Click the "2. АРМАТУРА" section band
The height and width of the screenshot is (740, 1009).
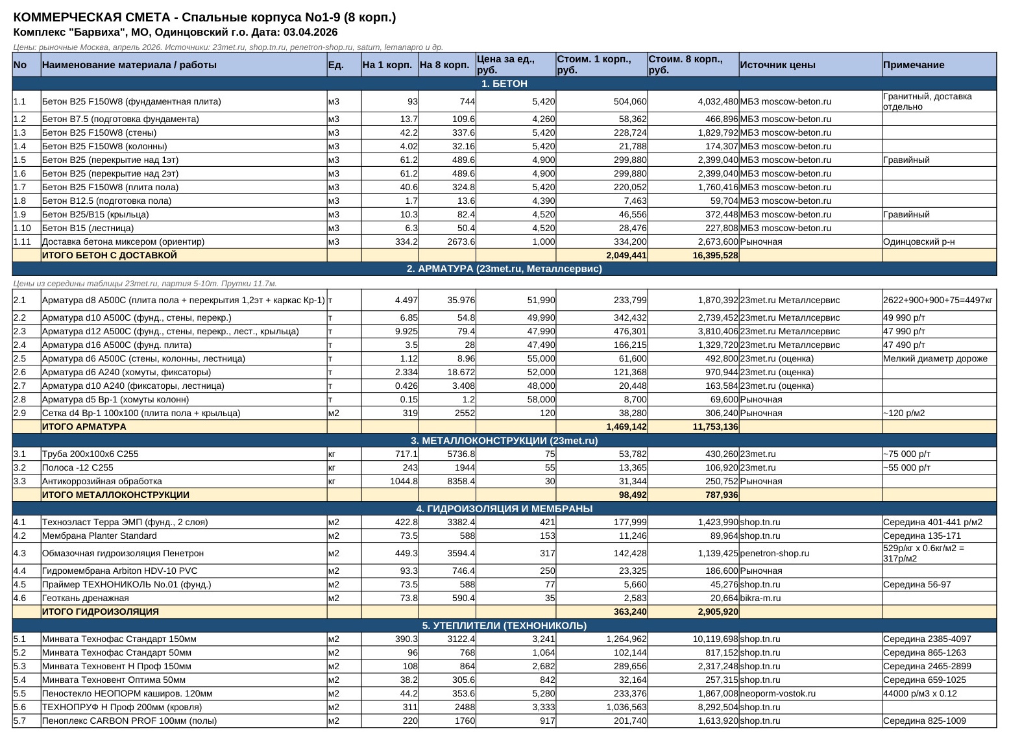click(x=504, y=269)
